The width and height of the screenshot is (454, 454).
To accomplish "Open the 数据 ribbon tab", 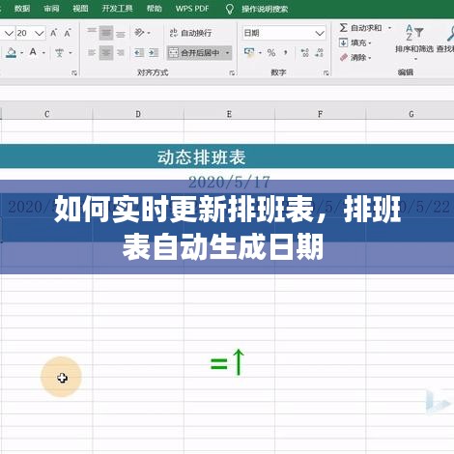I will tap(22, 9).
